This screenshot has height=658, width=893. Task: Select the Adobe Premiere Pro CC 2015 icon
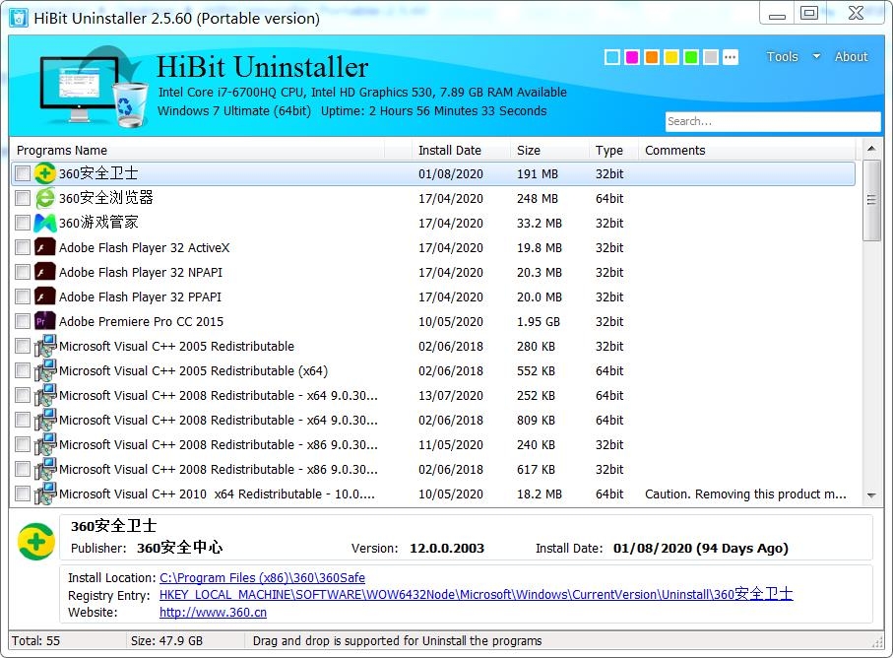[44, 321]
